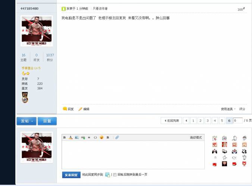Open the 发帖 dropdown arrow
The width and height of the screenshot is (252, 186).
pyautogui.click(x=32, y=121)
